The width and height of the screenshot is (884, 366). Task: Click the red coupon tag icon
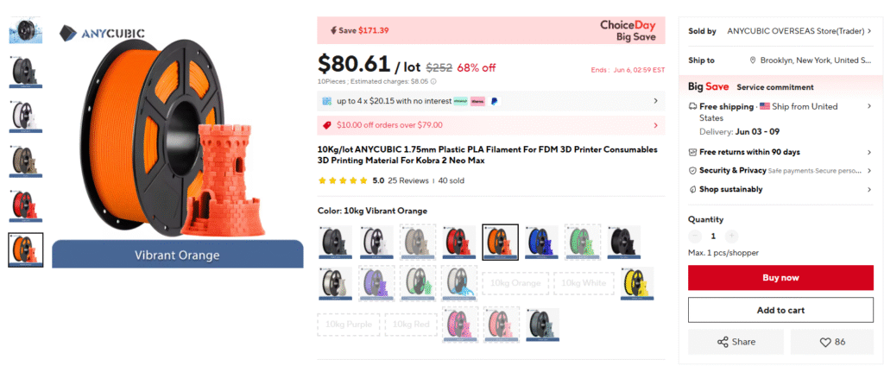(326, 125)
